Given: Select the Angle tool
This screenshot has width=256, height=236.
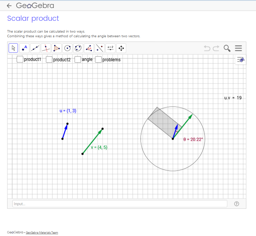Looking at the screenshot, I should pyautogui.click(x=89, y=48).
